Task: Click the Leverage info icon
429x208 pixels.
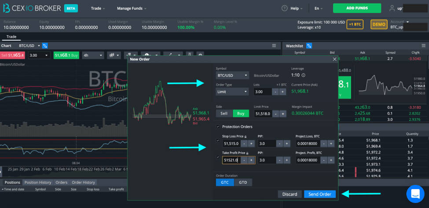Action: pos(304,76)
